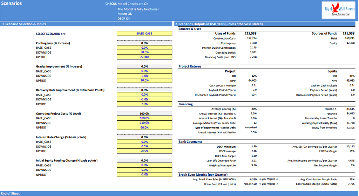
Task: Click Operating Project Costs UPSIDE 90.0% cell
Action: point(144,127)
